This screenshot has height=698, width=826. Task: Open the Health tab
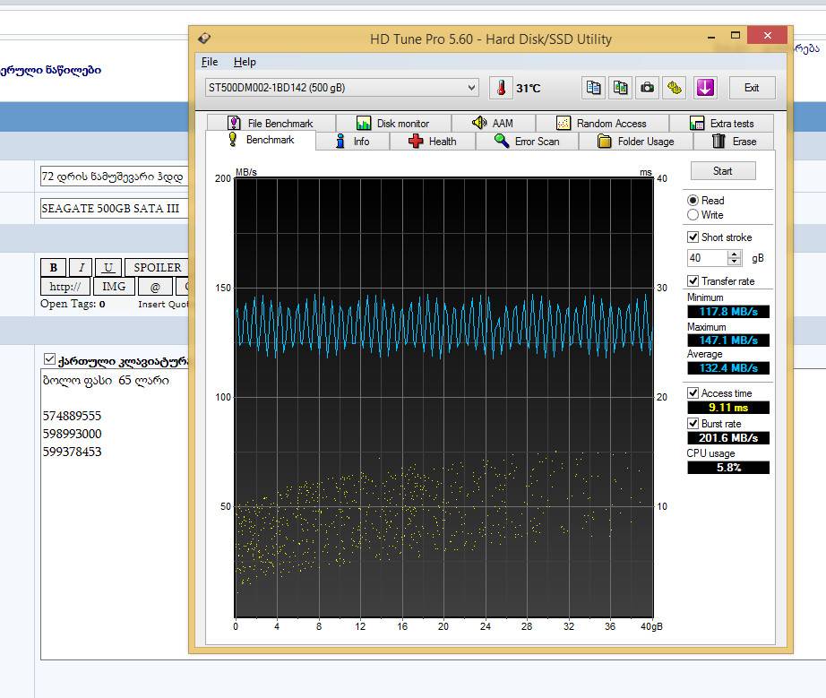click(x=433, y=142)
